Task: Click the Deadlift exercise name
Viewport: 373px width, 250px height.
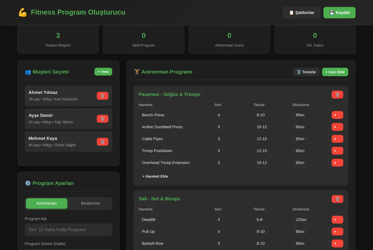Action: click(149, 220)
